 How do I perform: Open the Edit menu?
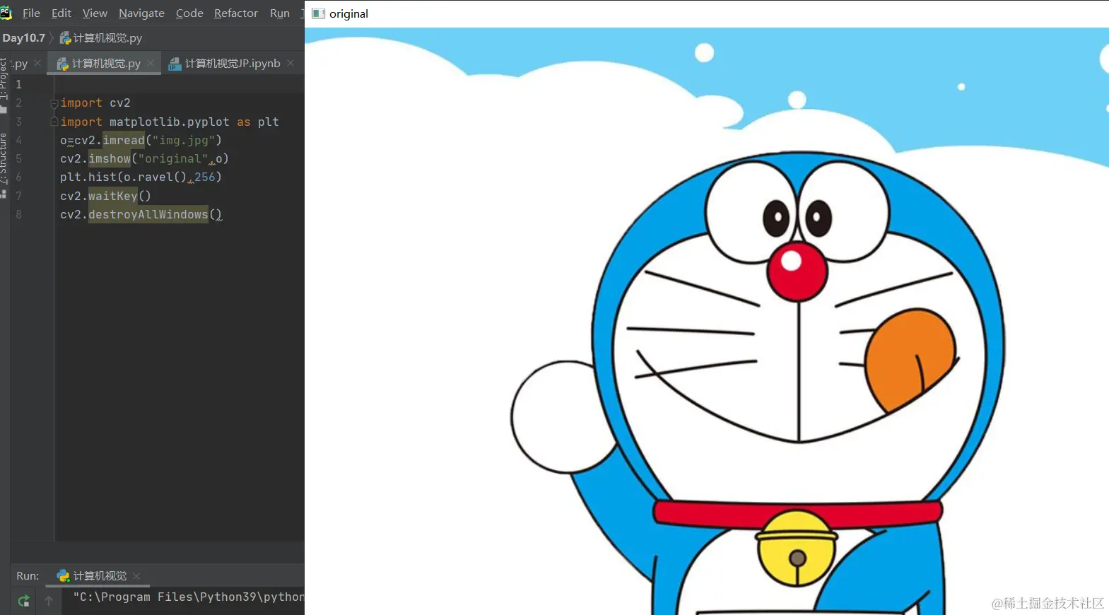click(x=61, y=13)
